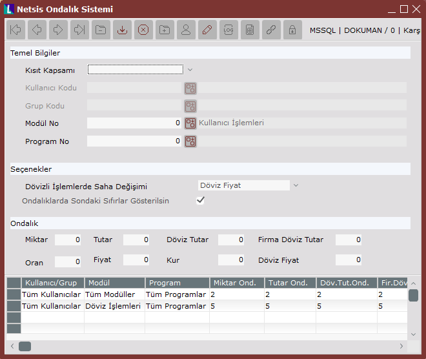Open the user profile toolbar icon

[186, 30]
